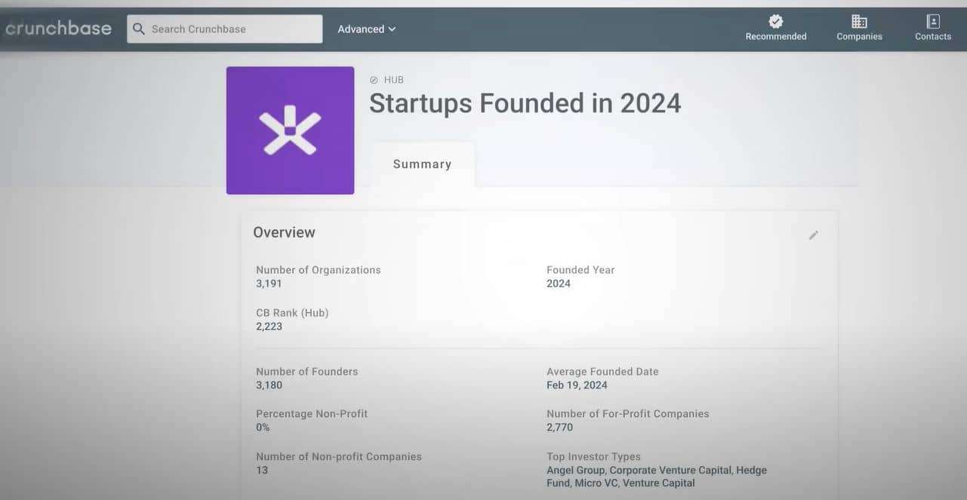Click the purple hub logo thumbnail
The width and height of the screenshot is (967, 500).
[290, 130]
